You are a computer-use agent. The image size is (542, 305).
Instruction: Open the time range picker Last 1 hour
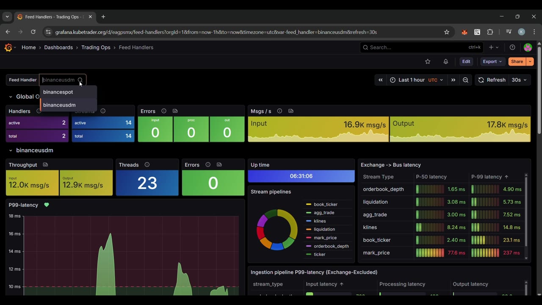pyautogui.click(x=416, y=80)
